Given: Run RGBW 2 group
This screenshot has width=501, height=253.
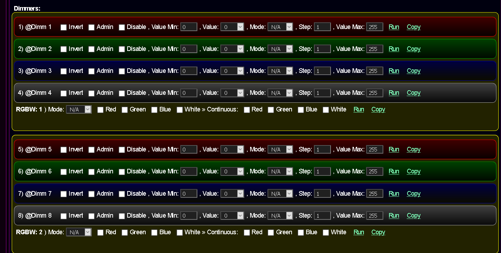Looking at the screenshot, I should (x=359, y=232).
